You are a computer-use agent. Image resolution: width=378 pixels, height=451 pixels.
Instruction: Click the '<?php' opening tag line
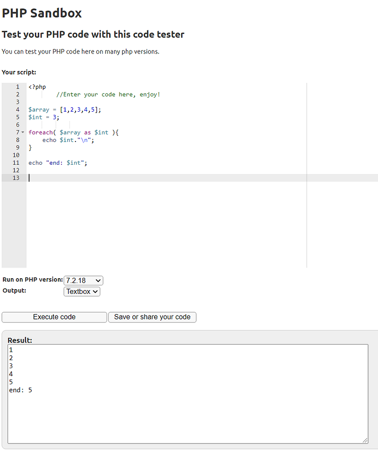37,87
